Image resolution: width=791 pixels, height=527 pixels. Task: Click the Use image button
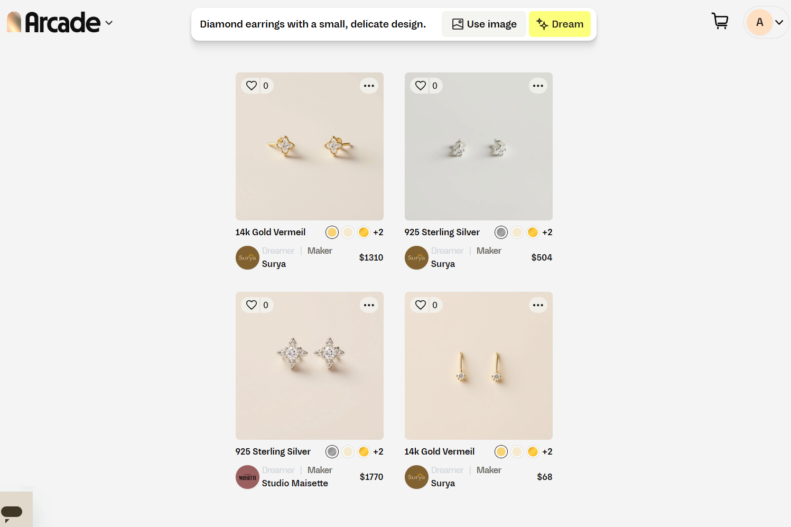coord(484,24)
